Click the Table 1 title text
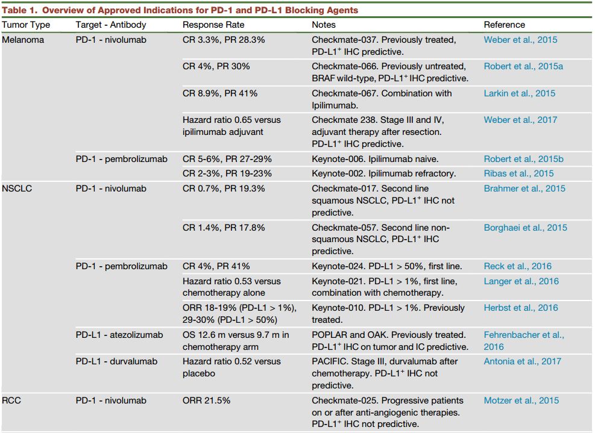The height and width of the screenshot is (433, 595). 180,10
